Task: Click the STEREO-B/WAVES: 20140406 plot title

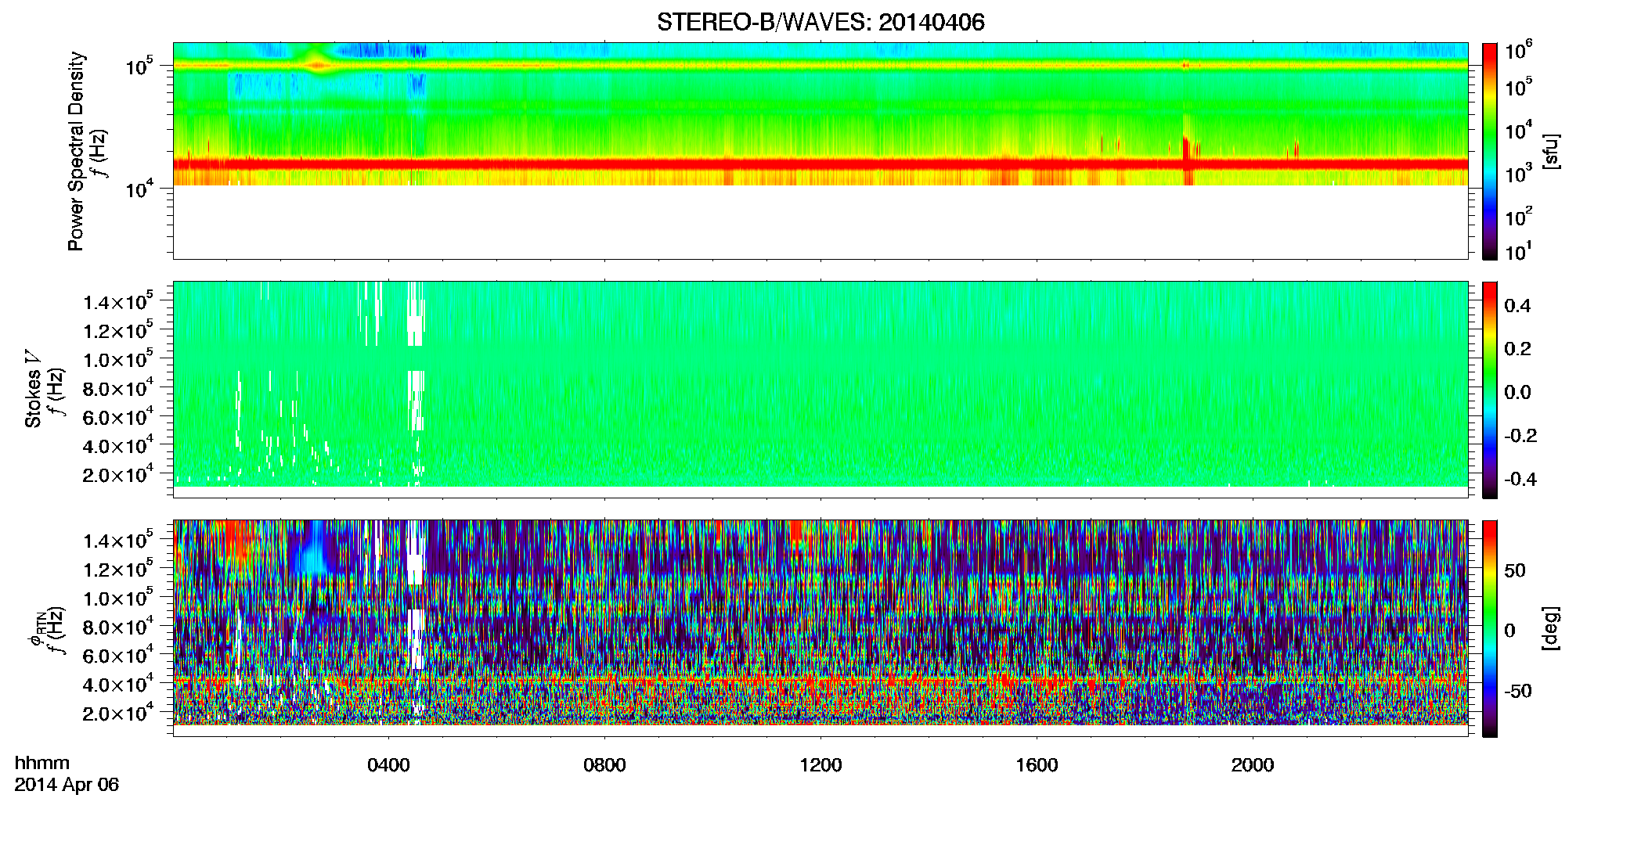Action: (820, 22)
